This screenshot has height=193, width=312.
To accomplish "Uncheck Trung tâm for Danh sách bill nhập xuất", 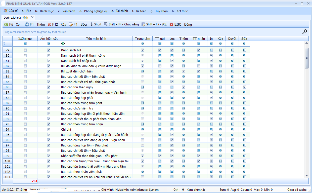I will click(143, 61).
